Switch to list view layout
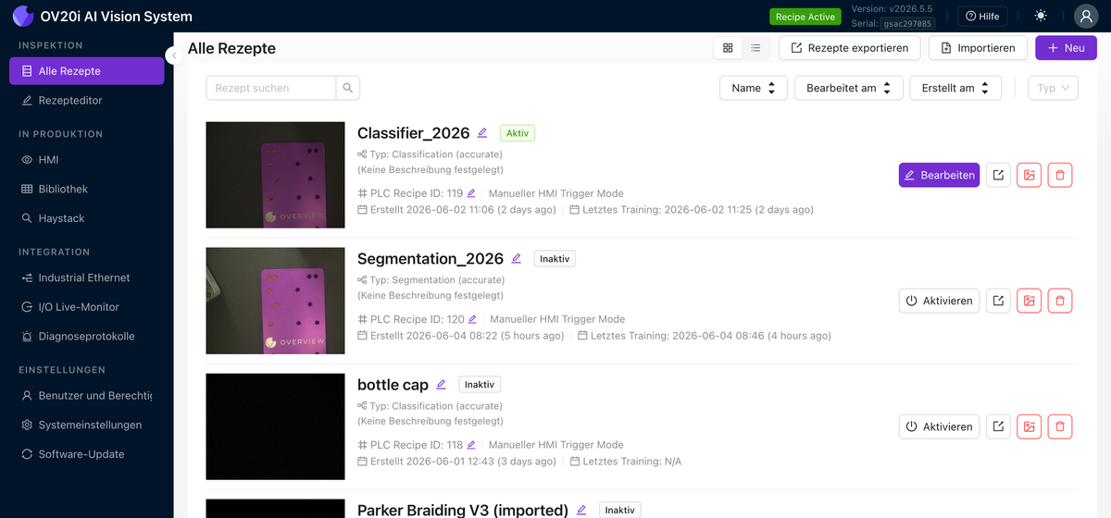 (x=755, y=48)
